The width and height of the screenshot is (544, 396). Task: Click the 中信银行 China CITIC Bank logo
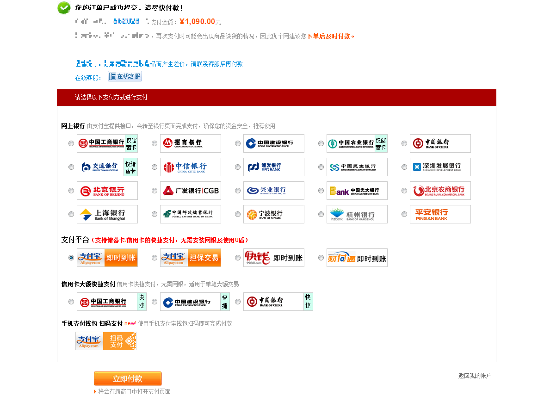[x=191, y=167]
